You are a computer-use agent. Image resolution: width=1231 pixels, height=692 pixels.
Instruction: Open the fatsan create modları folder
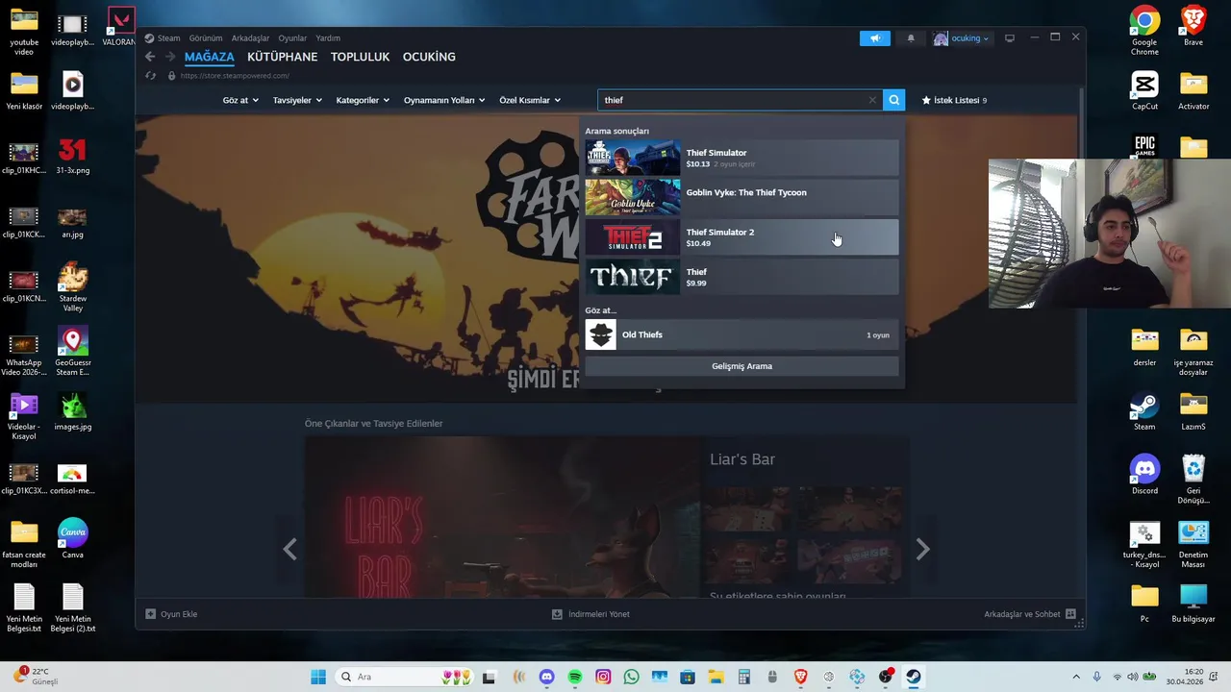(x=24, y=544)
